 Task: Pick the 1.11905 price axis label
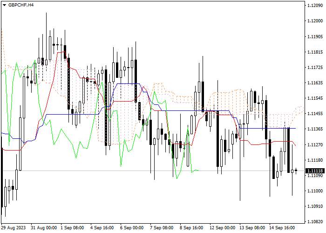tap(315, 37)
